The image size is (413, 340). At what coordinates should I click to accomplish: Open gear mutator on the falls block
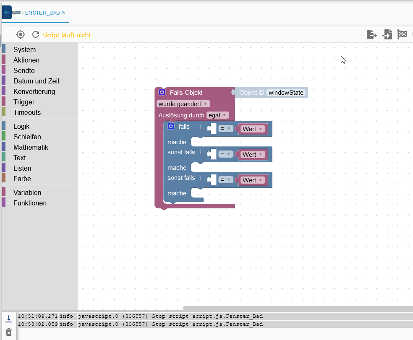click(171, 126)
